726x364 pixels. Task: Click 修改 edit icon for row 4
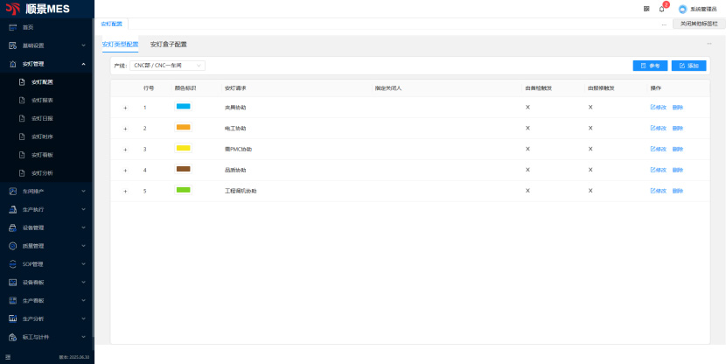point(658,170)
